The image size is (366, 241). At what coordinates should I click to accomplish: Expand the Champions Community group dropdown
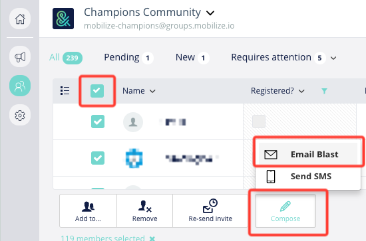tap(210, 13)
